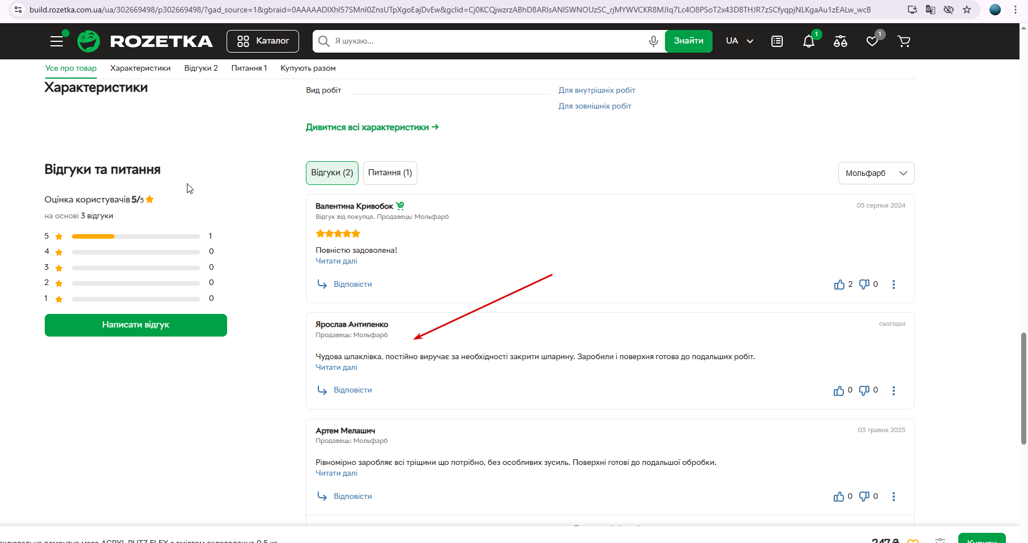
Task: Switch to the Питання (1) tab
Action: coord(390,173)
